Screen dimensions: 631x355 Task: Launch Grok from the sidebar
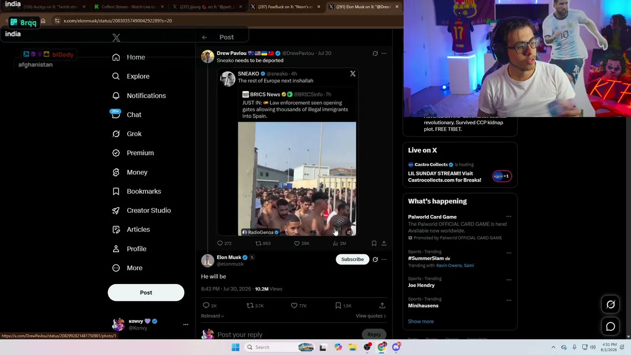127,134
